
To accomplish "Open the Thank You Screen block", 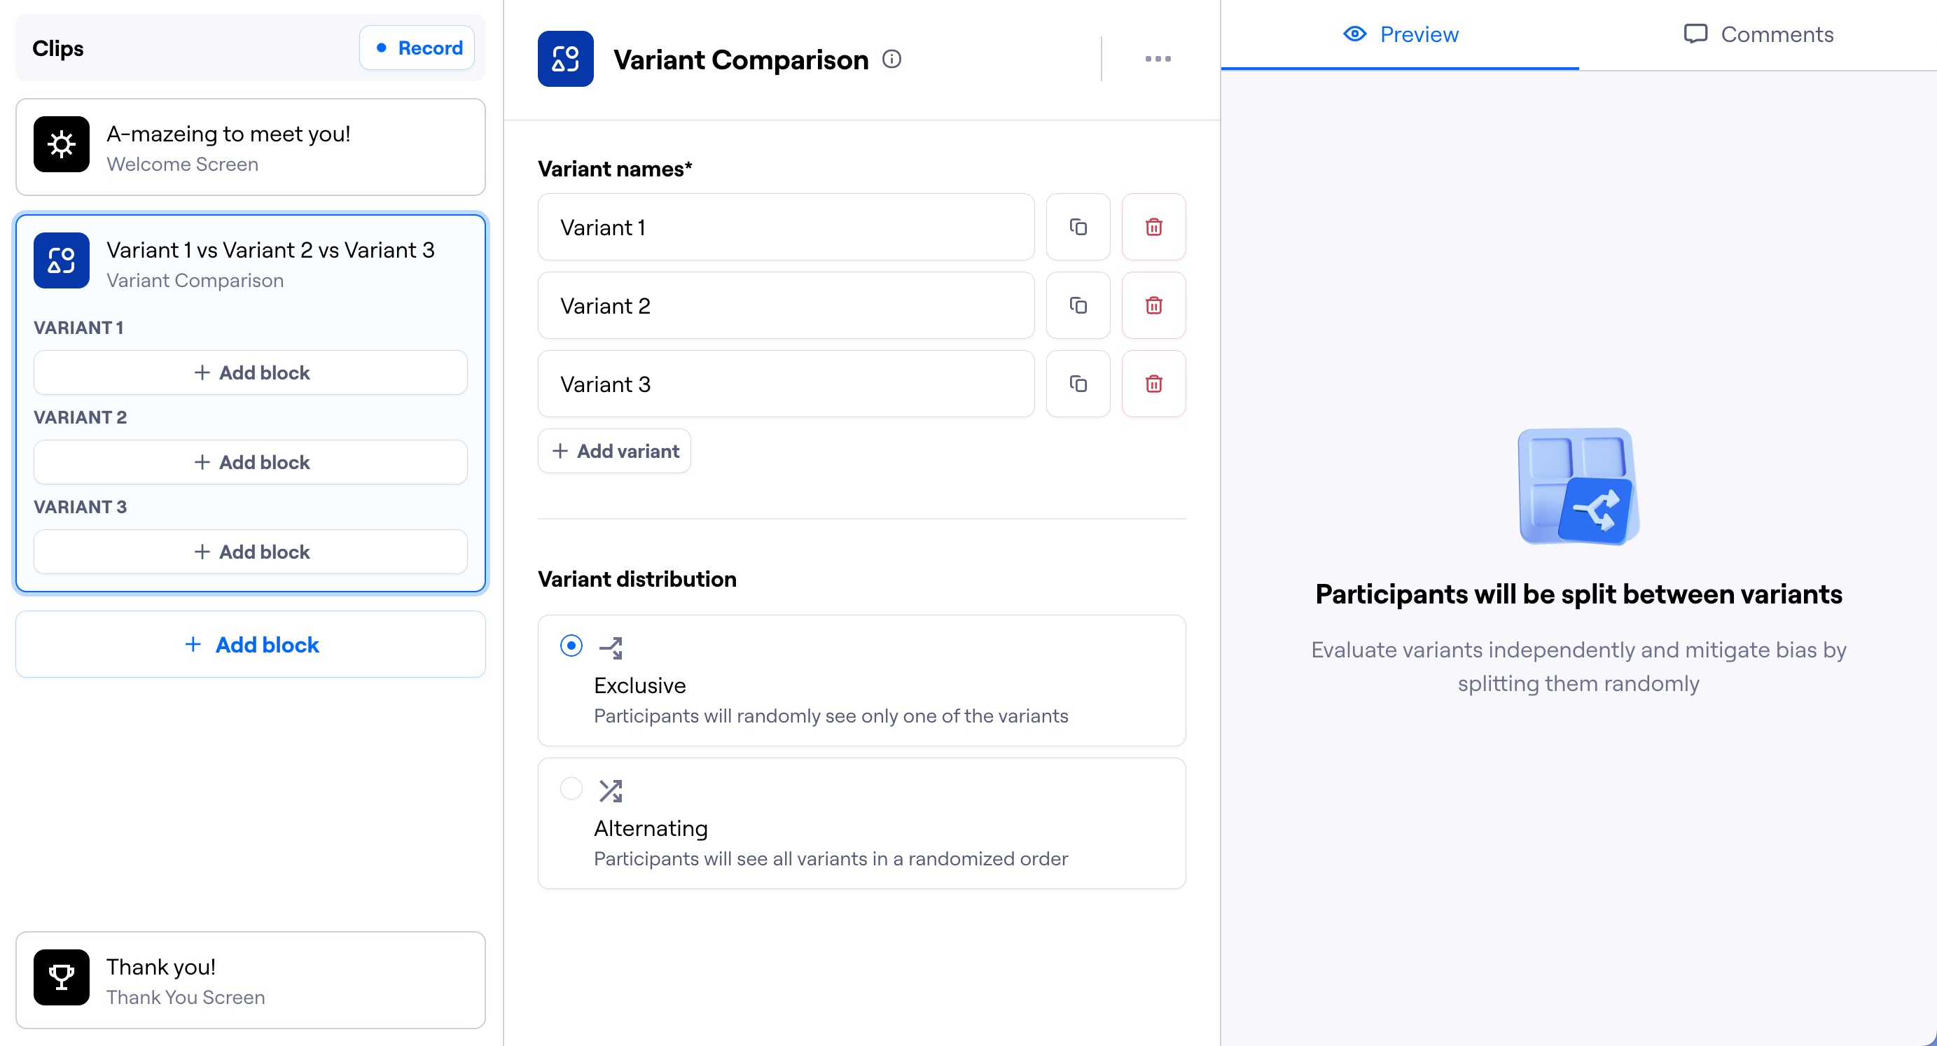I will 251,981.
